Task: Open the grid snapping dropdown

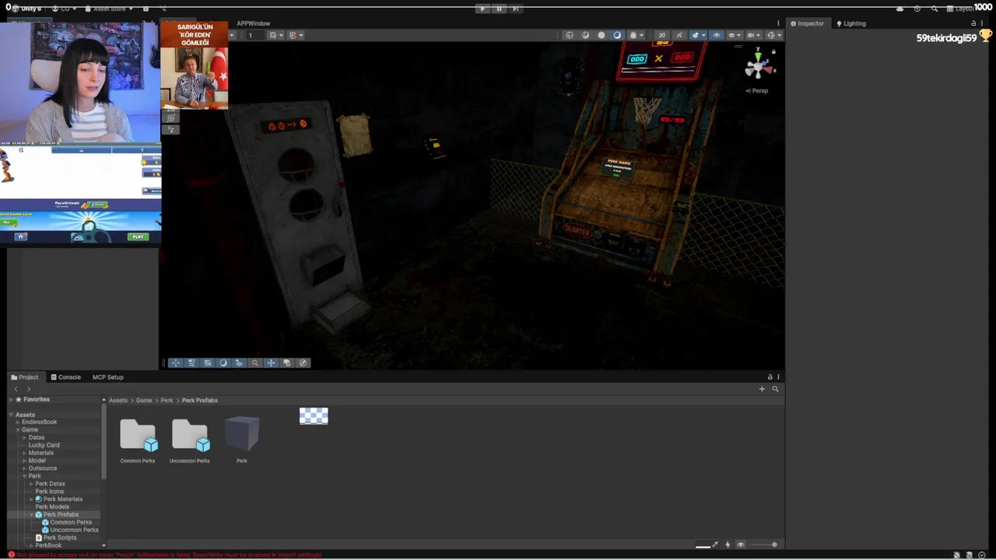Action: (275, 35)
